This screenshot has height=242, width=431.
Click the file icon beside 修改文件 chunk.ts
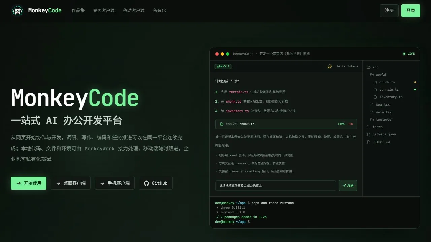click(221, 124)
